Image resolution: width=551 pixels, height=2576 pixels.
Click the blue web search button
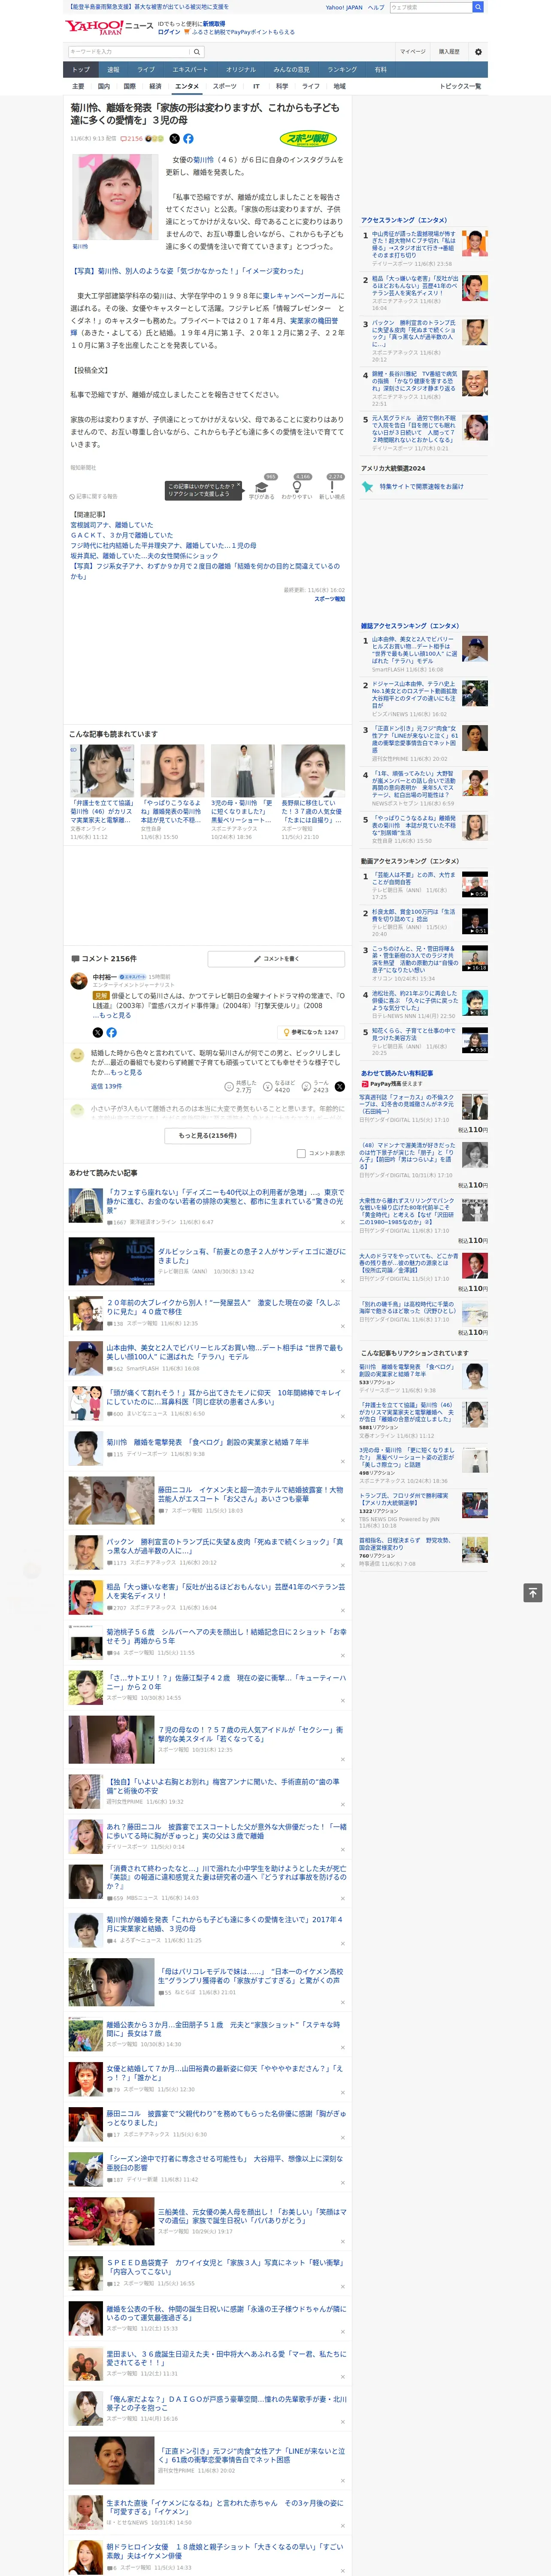click(478, 7)
